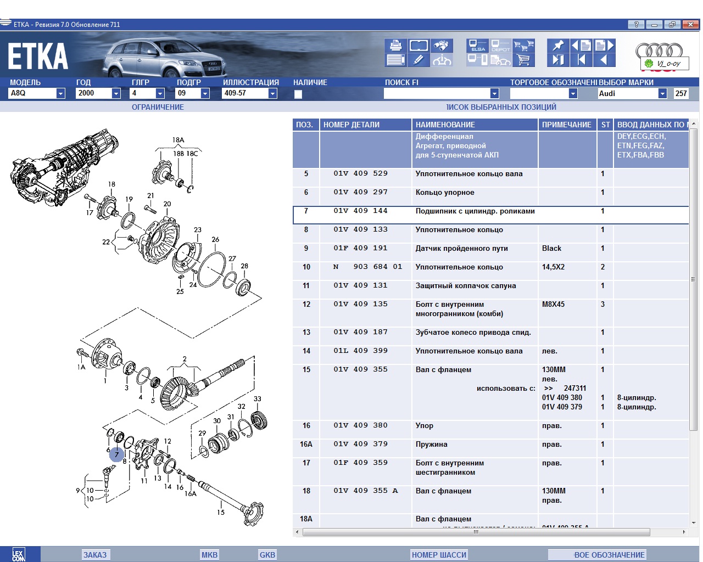Viewport: 703px width, 562px height.
Task: Select row Зубчатое колесо привода спид.
Action: point(491,336)
